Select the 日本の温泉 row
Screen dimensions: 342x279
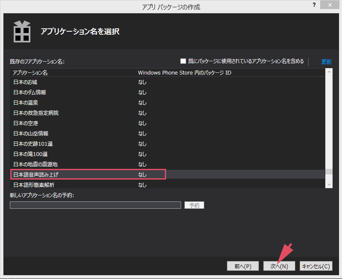(167, 102)
